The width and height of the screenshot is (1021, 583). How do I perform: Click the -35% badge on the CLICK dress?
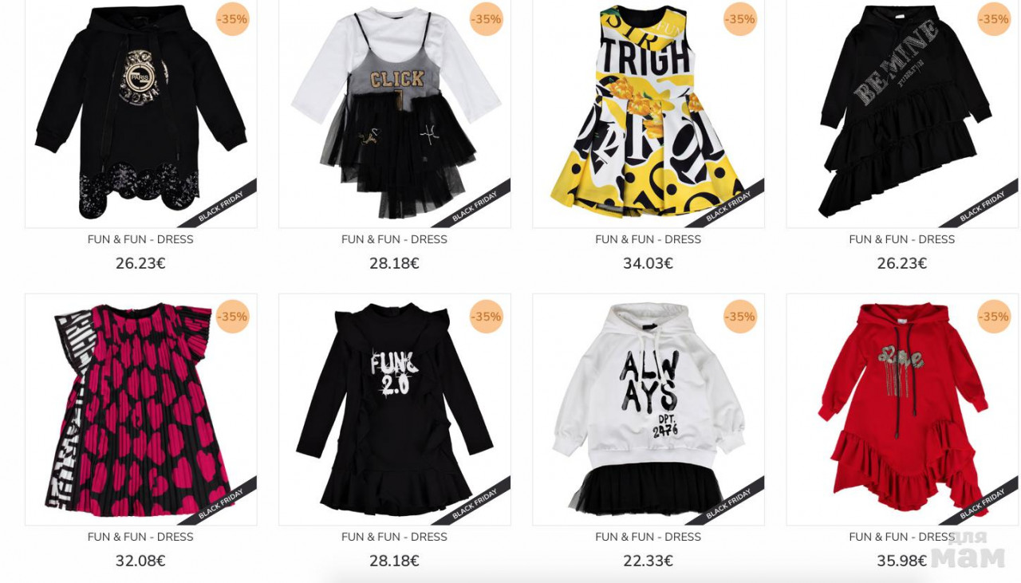tap(486, 19)
